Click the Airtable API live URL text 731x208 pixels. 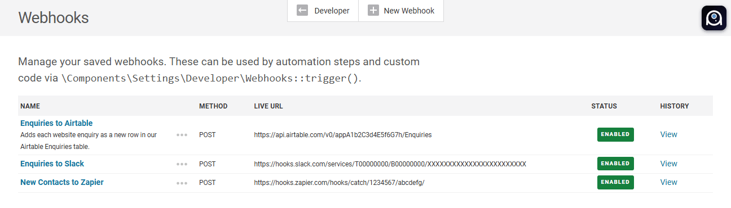tap(343, 135)
